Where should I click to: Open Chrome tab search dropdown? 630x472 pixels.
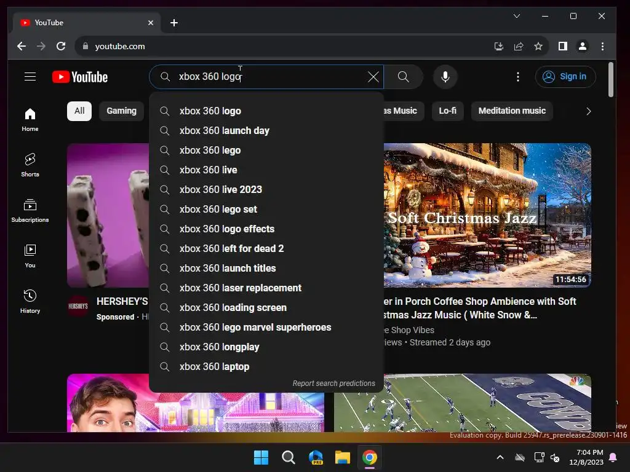517,16
